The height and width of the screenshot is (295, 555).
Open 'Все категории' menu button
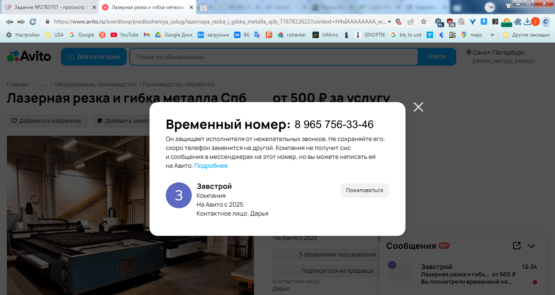click(x=94, y=57)
